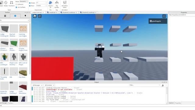The width and height of the screenshot is (195, 110).
Task: Adjust the Move studs stepper
Action: coord(46,5)
